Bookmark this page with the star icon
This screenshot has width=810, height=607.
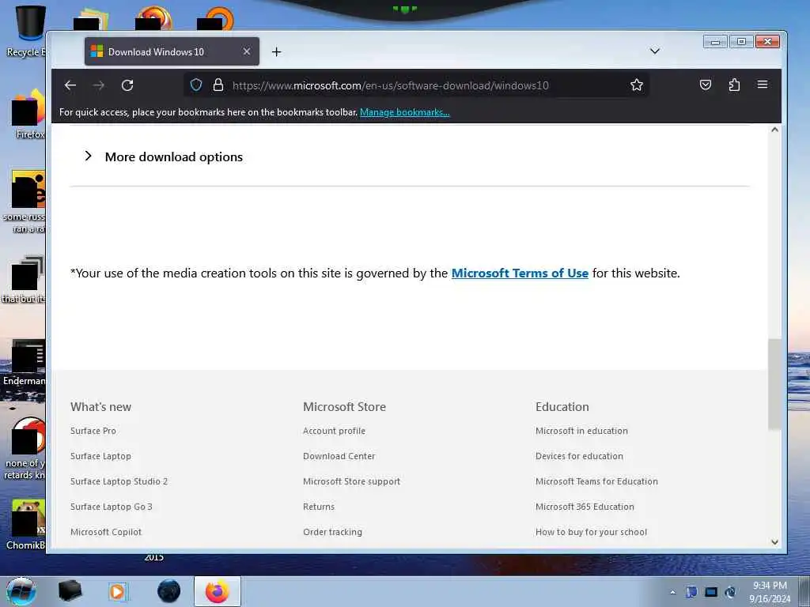click(637, 85)
